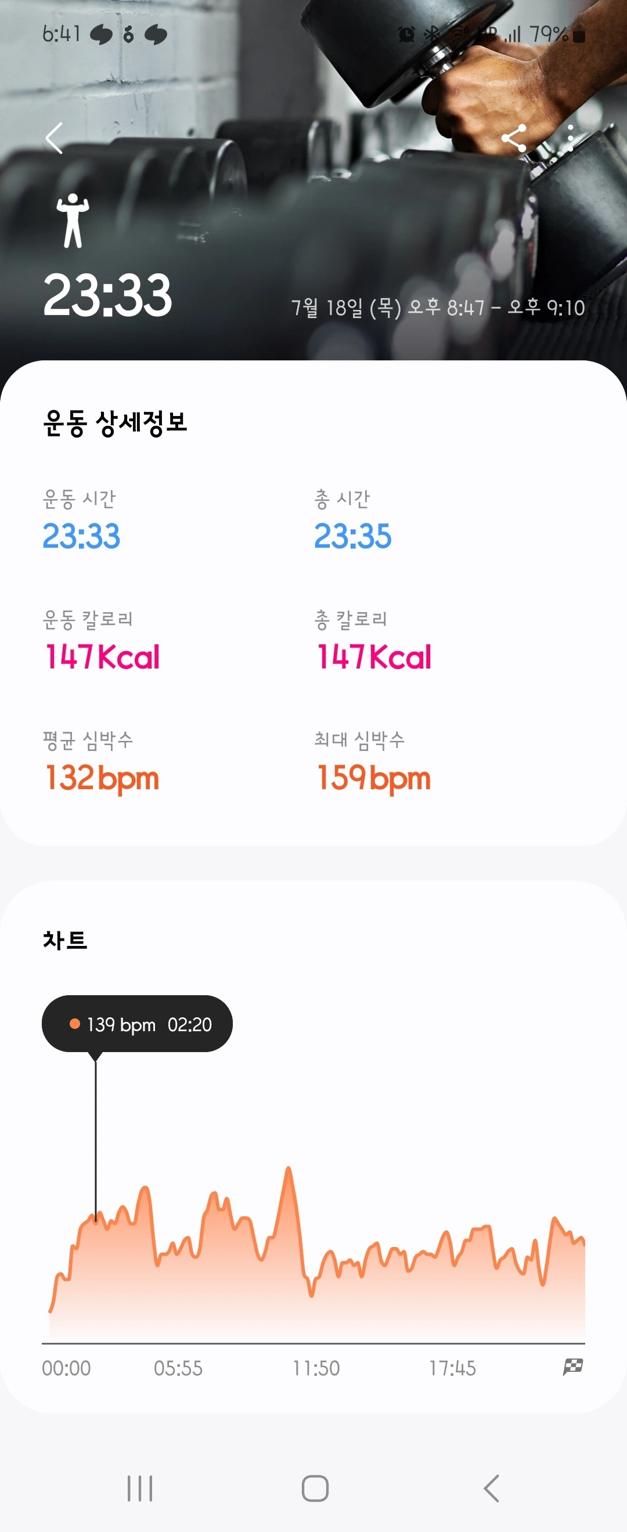The image size is (627, 1532).
Task: Tap the system back navigation button
Action: pos(491,1488)
